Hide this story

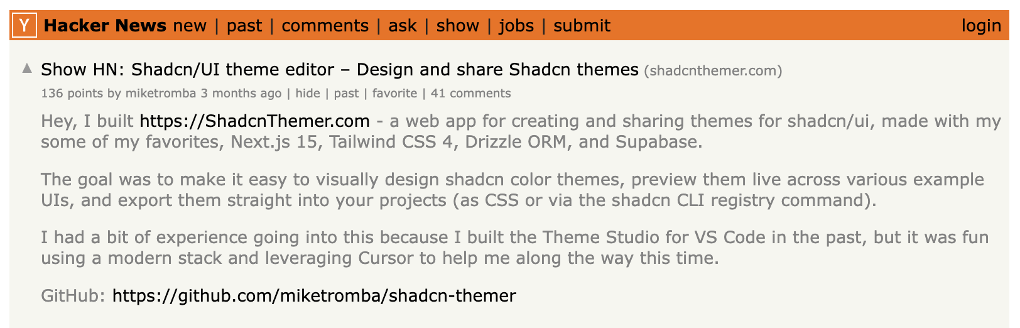(308, 94)
